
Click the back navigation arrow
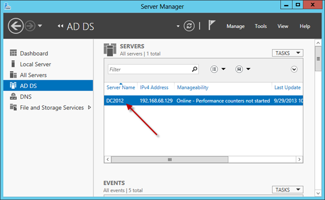[x=16, y=26]
